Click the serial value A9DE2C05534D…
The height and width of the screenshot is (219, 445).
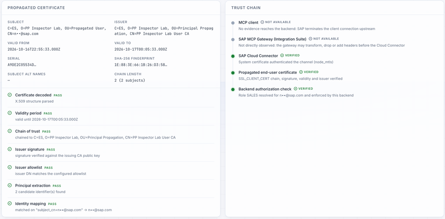[22, 65]
